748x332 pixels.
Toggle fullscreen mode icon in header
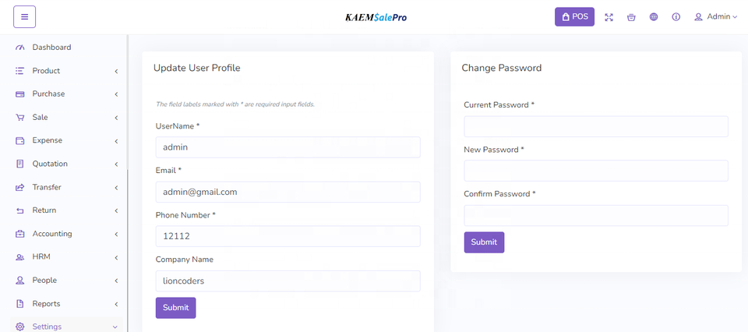609,17
